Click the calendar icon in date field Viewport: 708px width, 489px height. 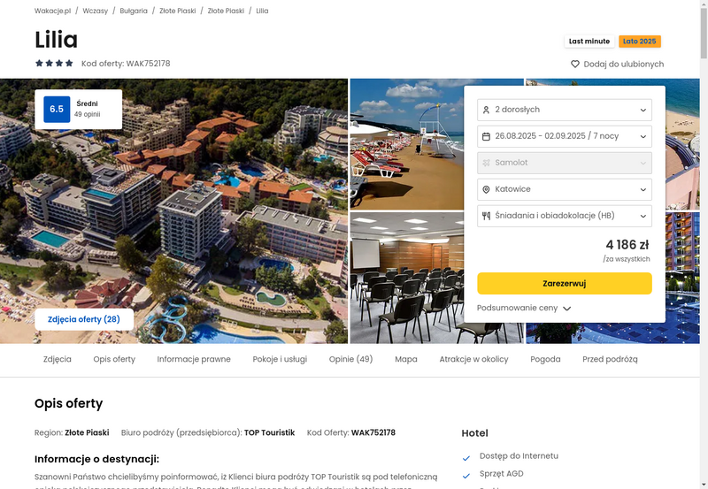click(486, 136)
